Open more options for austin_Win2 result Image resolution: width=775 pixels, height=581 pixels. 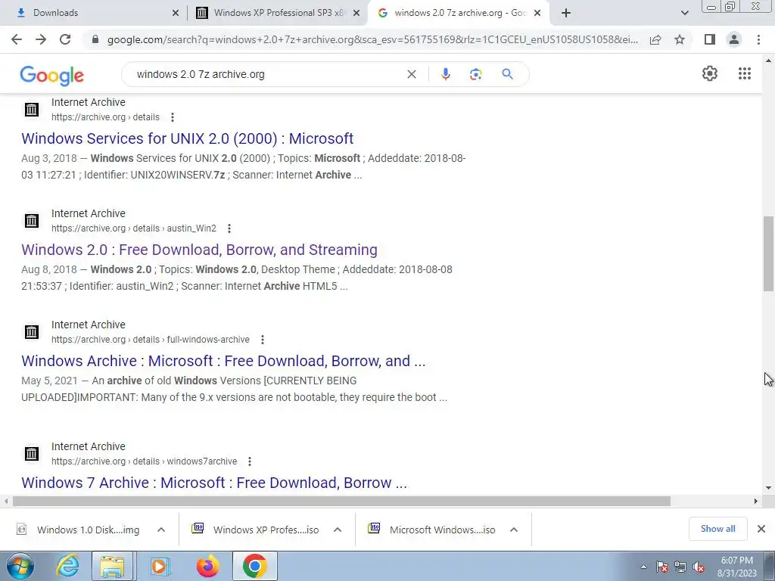pyautogui.click(x=229, y=228)
